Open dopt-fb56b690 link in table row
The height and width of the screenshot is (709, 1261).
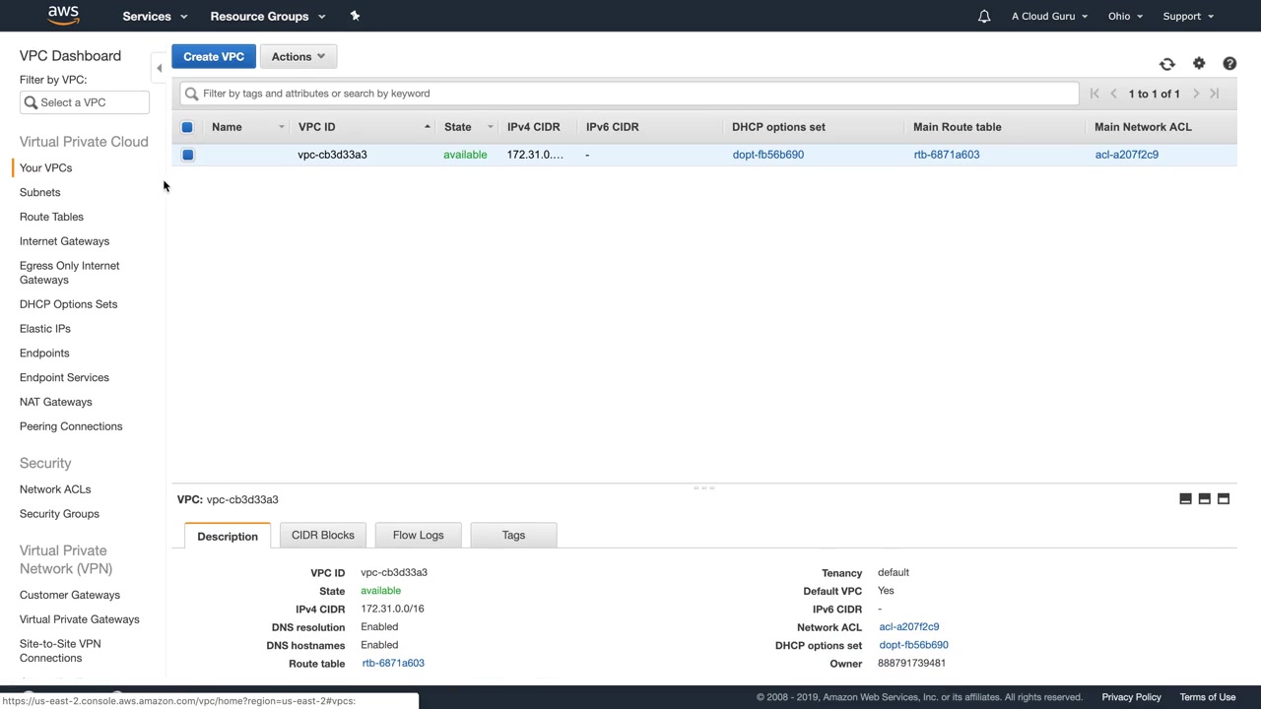(x=768, y=155)
